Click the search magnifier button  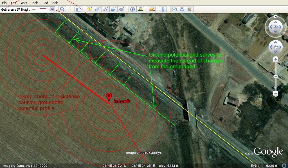62,9
